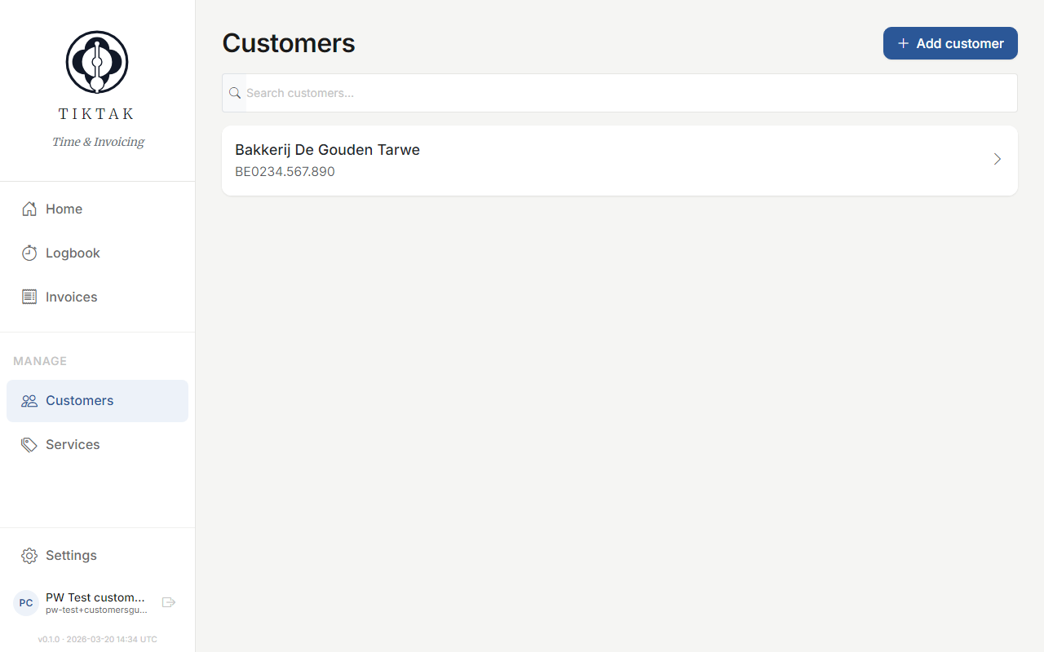Sign out using the logout icon
Image resolution: width=1044 pixels, height=652 pixels.
coord(169,601)
